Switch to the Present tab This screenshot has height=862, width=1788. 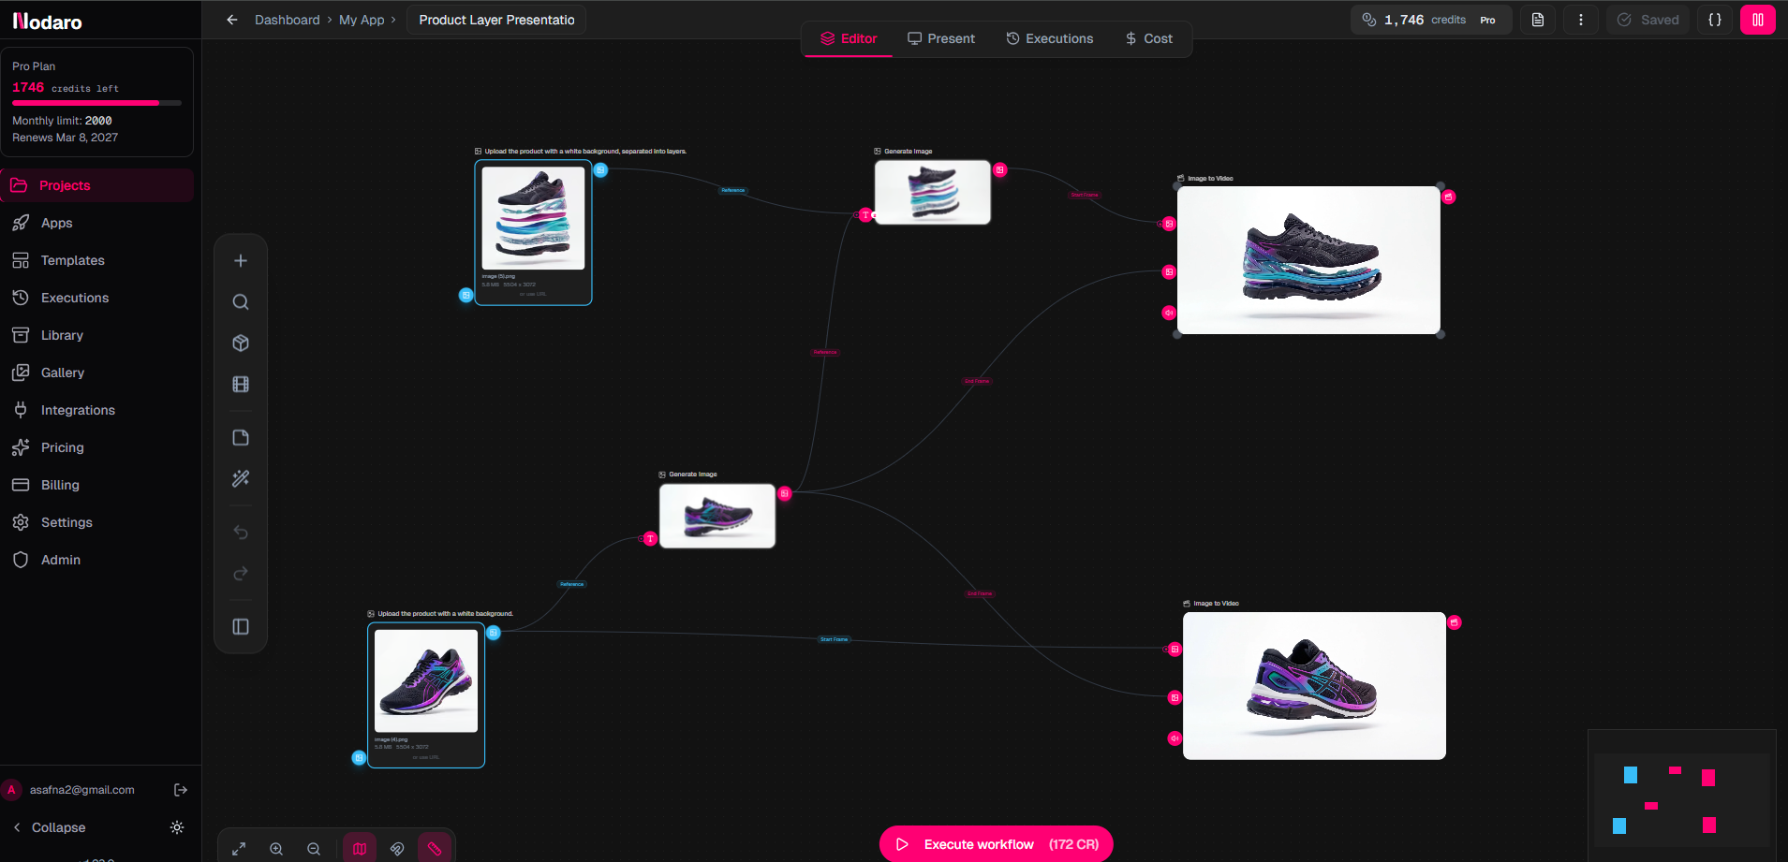940,38
